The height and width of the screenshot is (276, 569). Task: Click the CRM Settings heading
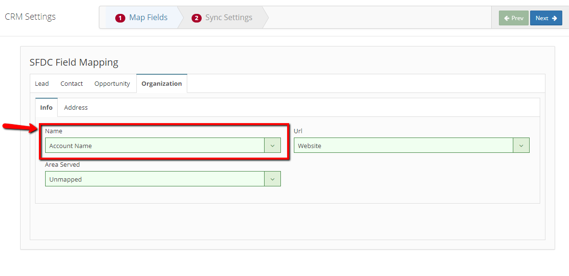tap(30, 17)
